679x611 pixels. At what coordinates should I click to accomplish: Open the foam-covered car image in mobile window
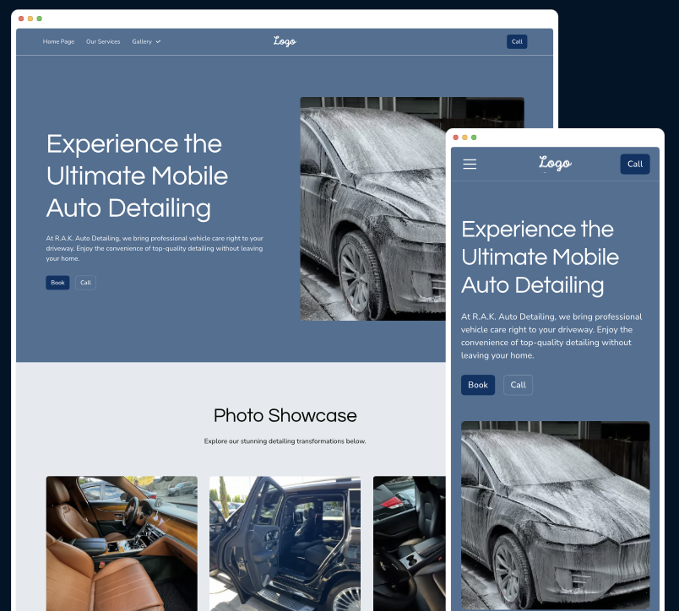click(x=555, y=515)
